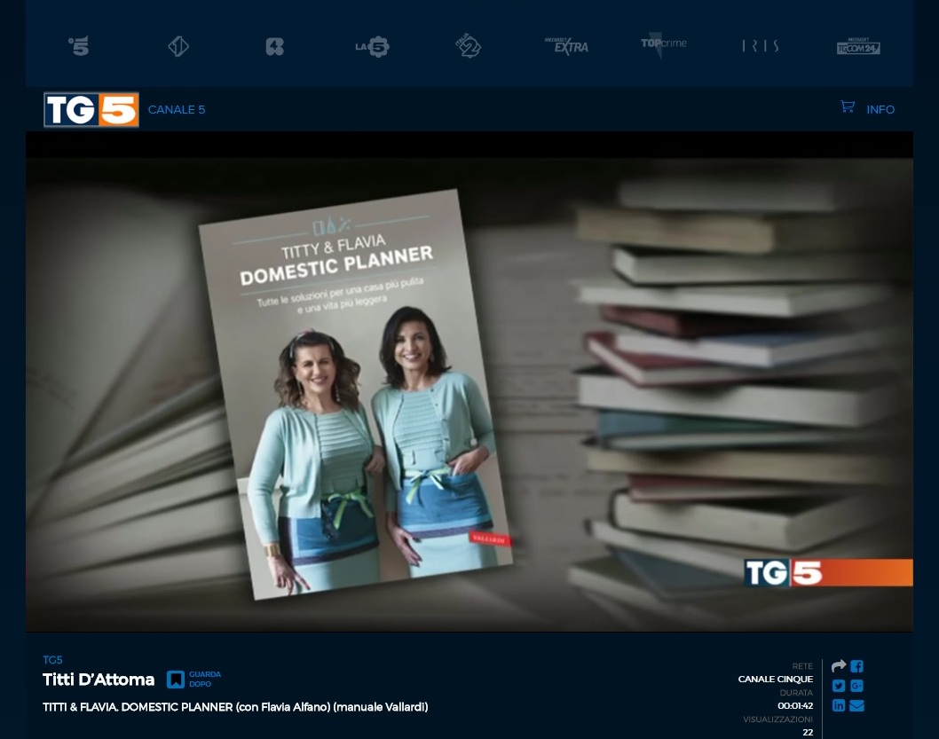
Task: Switch to Mediaset Extra channel
Action: pyautogui.click(x=566, y=46)
